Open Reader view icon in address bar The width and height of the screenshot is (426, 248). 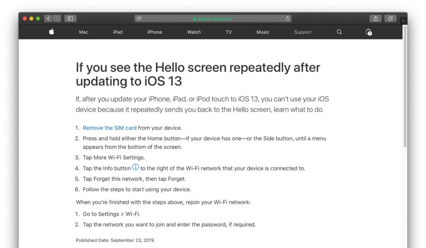139,18
